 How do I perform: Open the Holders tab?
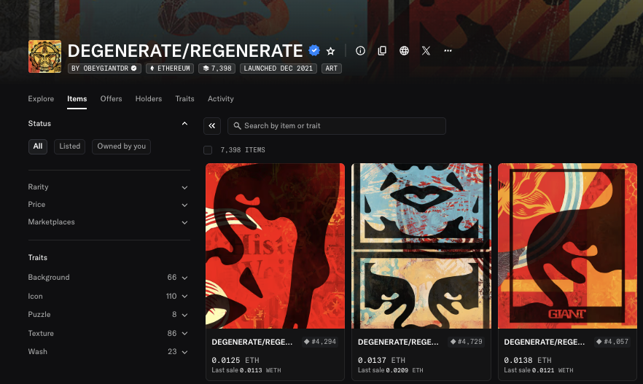[149, 99]
